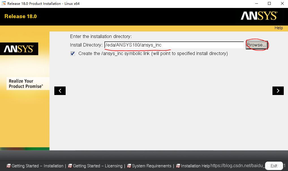Click the 'Install Directory:' label
This screenshot has height=171, width=288.
(x=86, y=45)
